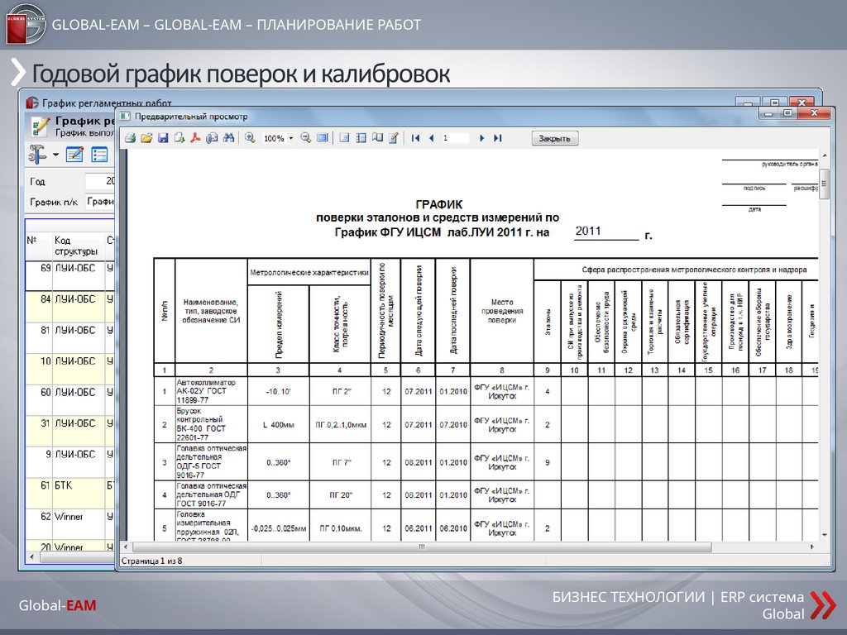Select row 62 Winner in the grid

tap(69, 524)
